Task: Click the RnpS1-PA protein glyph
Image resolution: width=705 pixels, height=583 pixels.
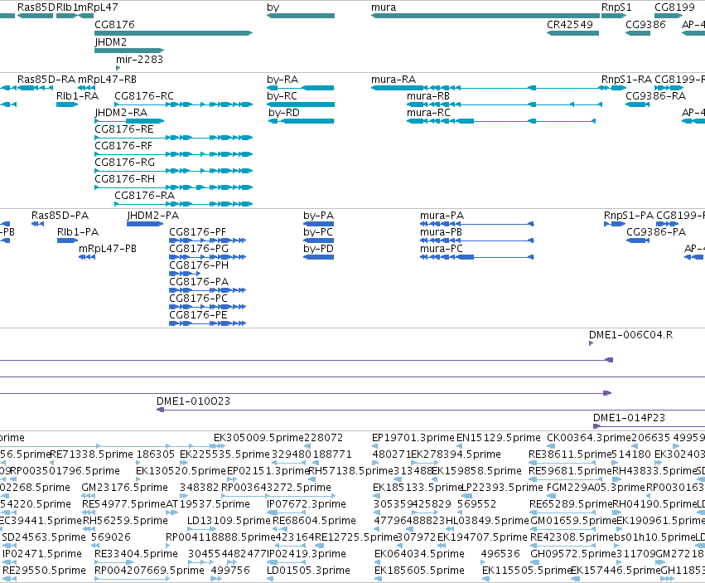Action: tap(615, 224)
